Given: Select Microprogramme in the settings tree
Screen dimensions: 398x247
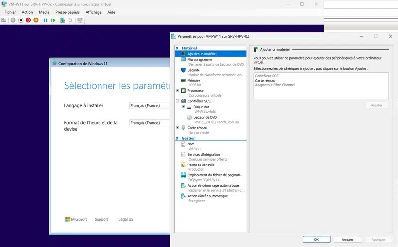Looking at the screenshot, I should pyautogui.click(x=199, y=59).
